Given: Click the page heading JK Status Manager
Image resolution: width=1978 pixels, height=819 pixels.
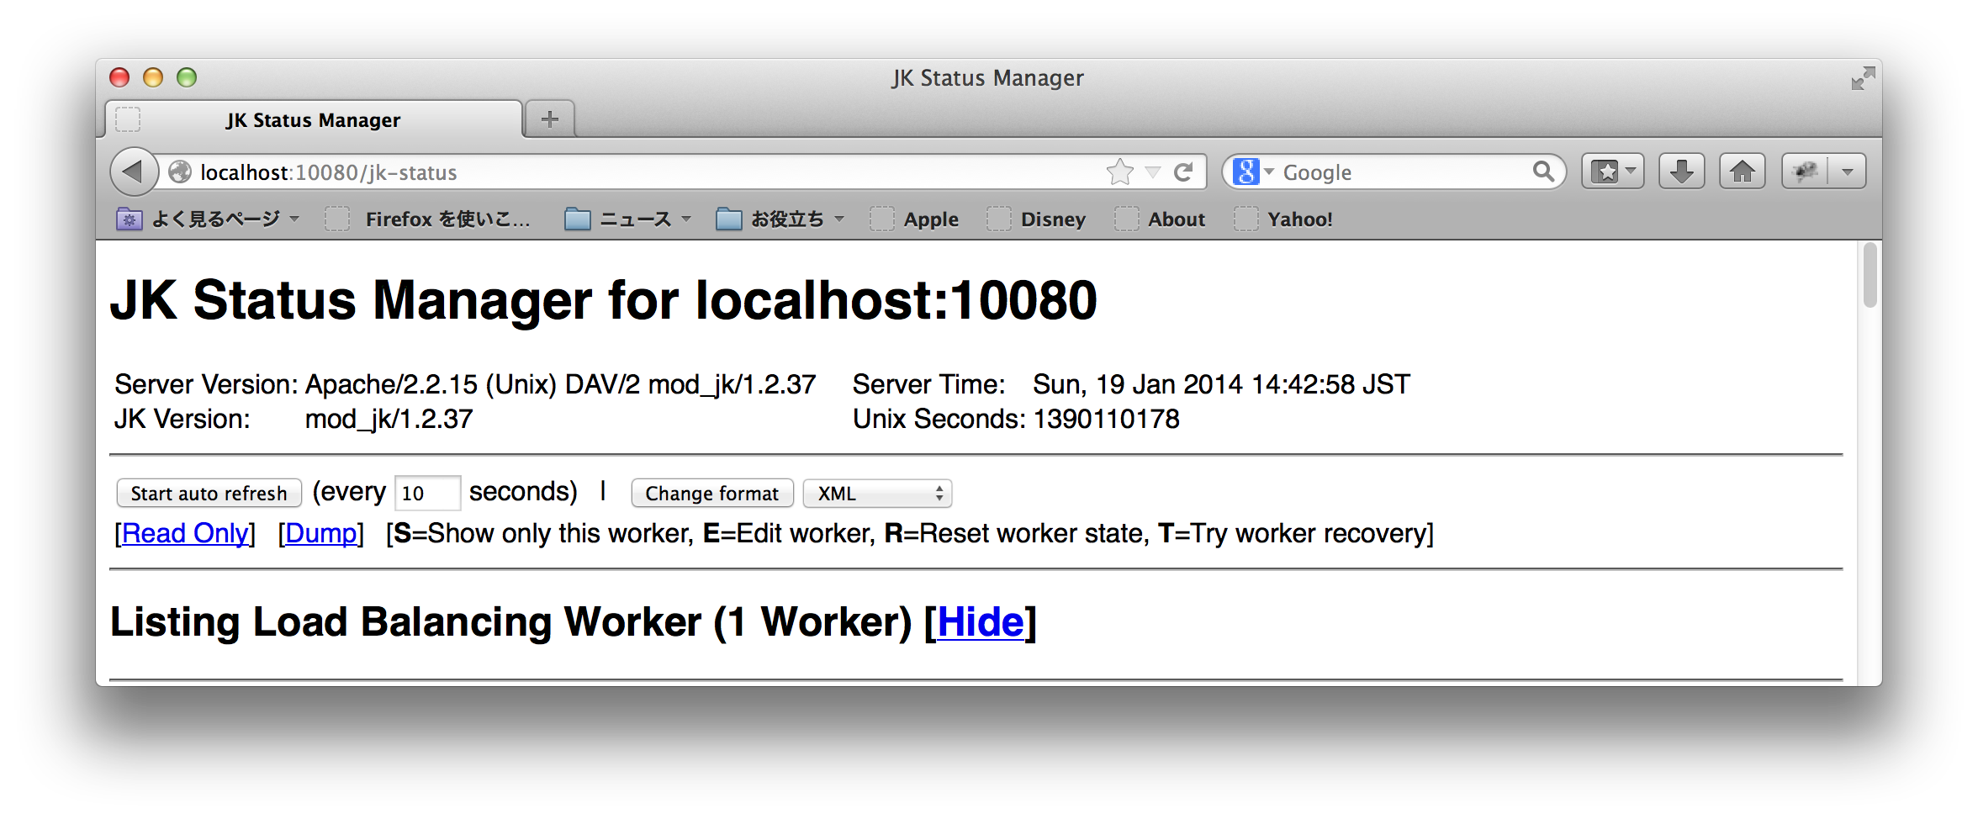Looking at the screenshot, I should pos(603,300).
